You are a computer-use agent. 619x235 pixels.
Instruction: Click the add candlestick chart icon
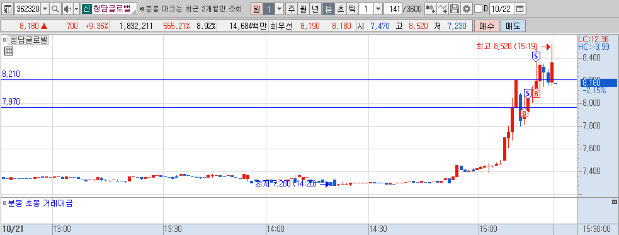coord(431,9)
